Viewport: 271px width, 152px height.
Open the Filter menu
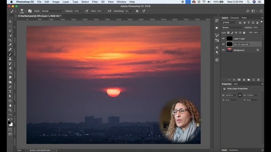pyautogui.click(x=95, y=2)
